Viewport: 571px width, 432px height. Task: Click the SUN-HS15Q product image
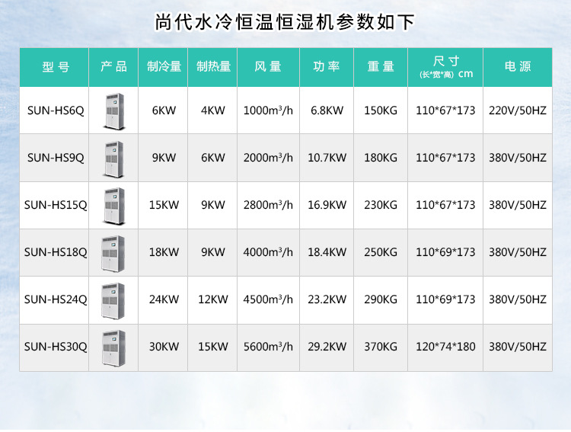(114, 206)
